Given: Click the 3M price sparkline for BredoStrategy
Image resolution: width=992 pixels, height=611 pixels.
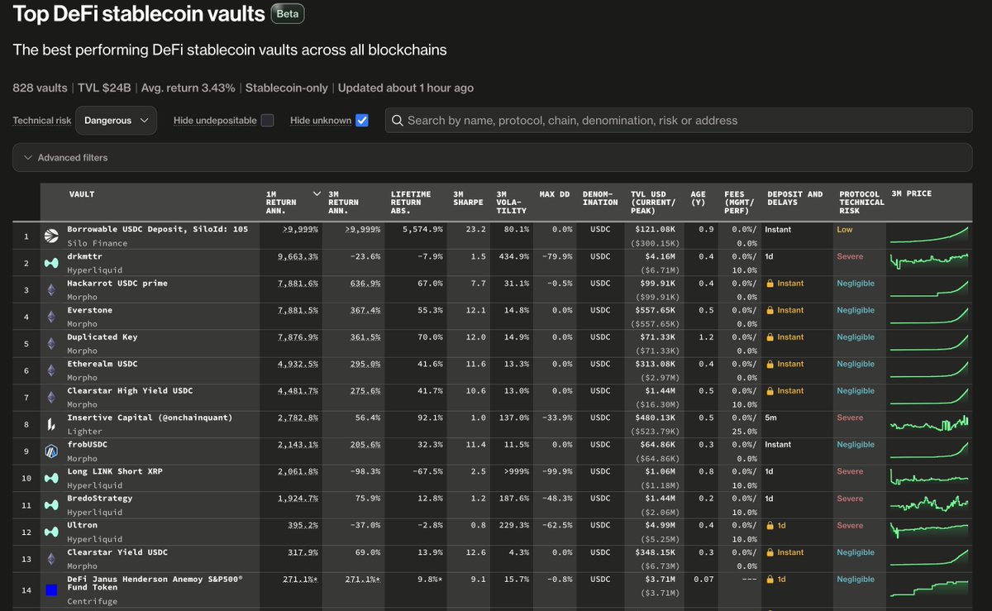Looking at the screenshot, I should [x=928, y=504].
